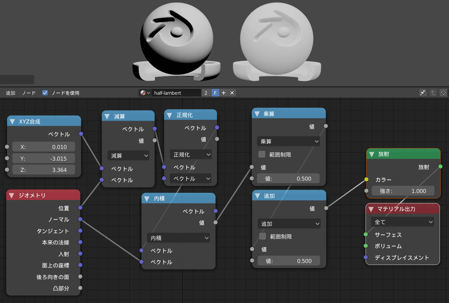Click the 値 output socket on 乗算 node
This screenshot has width=449, height=303.
pos(326,126)
